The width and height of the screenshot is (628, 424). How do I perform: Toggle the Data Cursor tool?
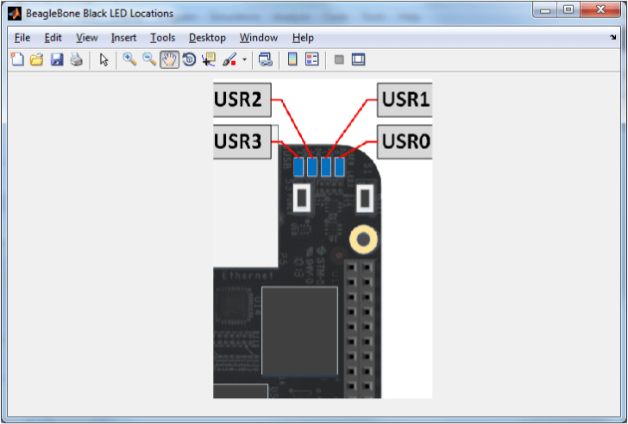click(x=209, y=59)
